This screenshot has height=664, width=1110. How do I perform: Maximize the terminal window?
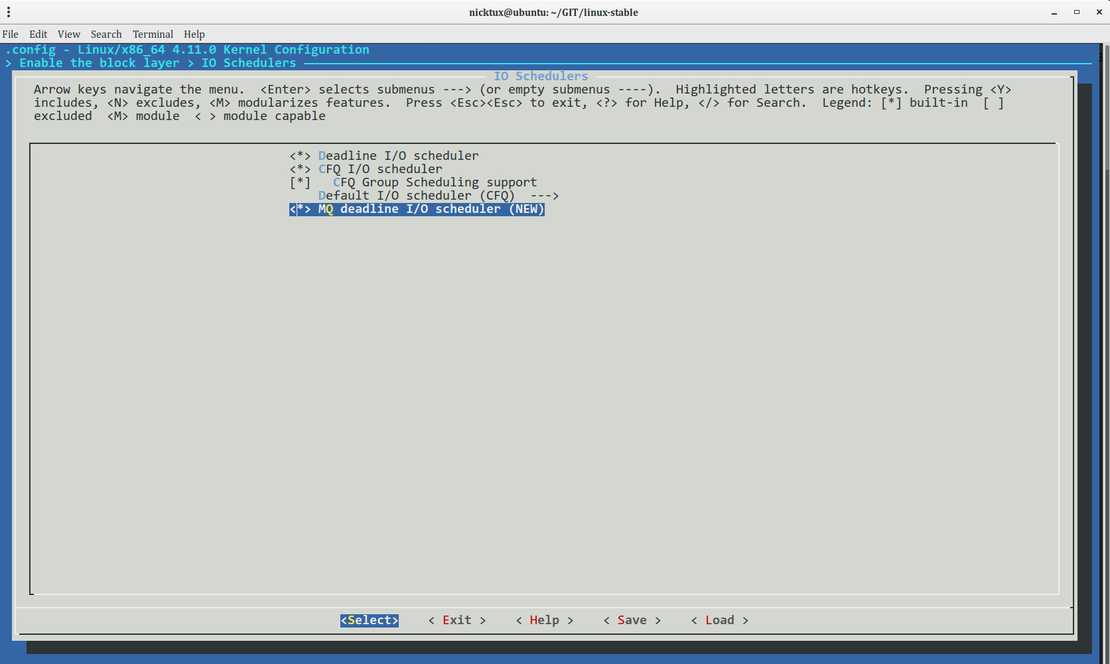pos(1076,12)
